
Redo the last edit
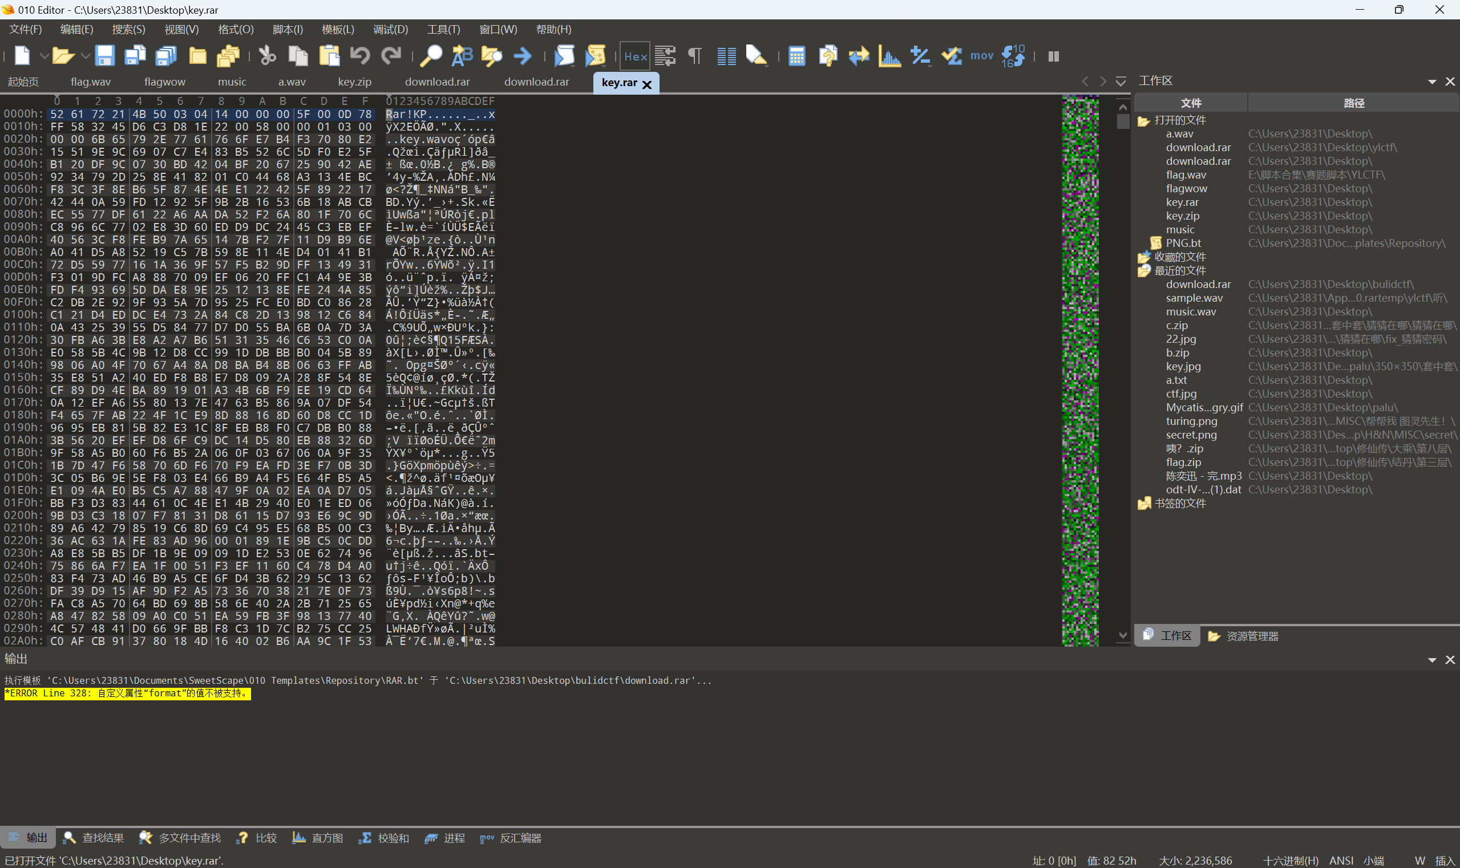click(391, 56)
